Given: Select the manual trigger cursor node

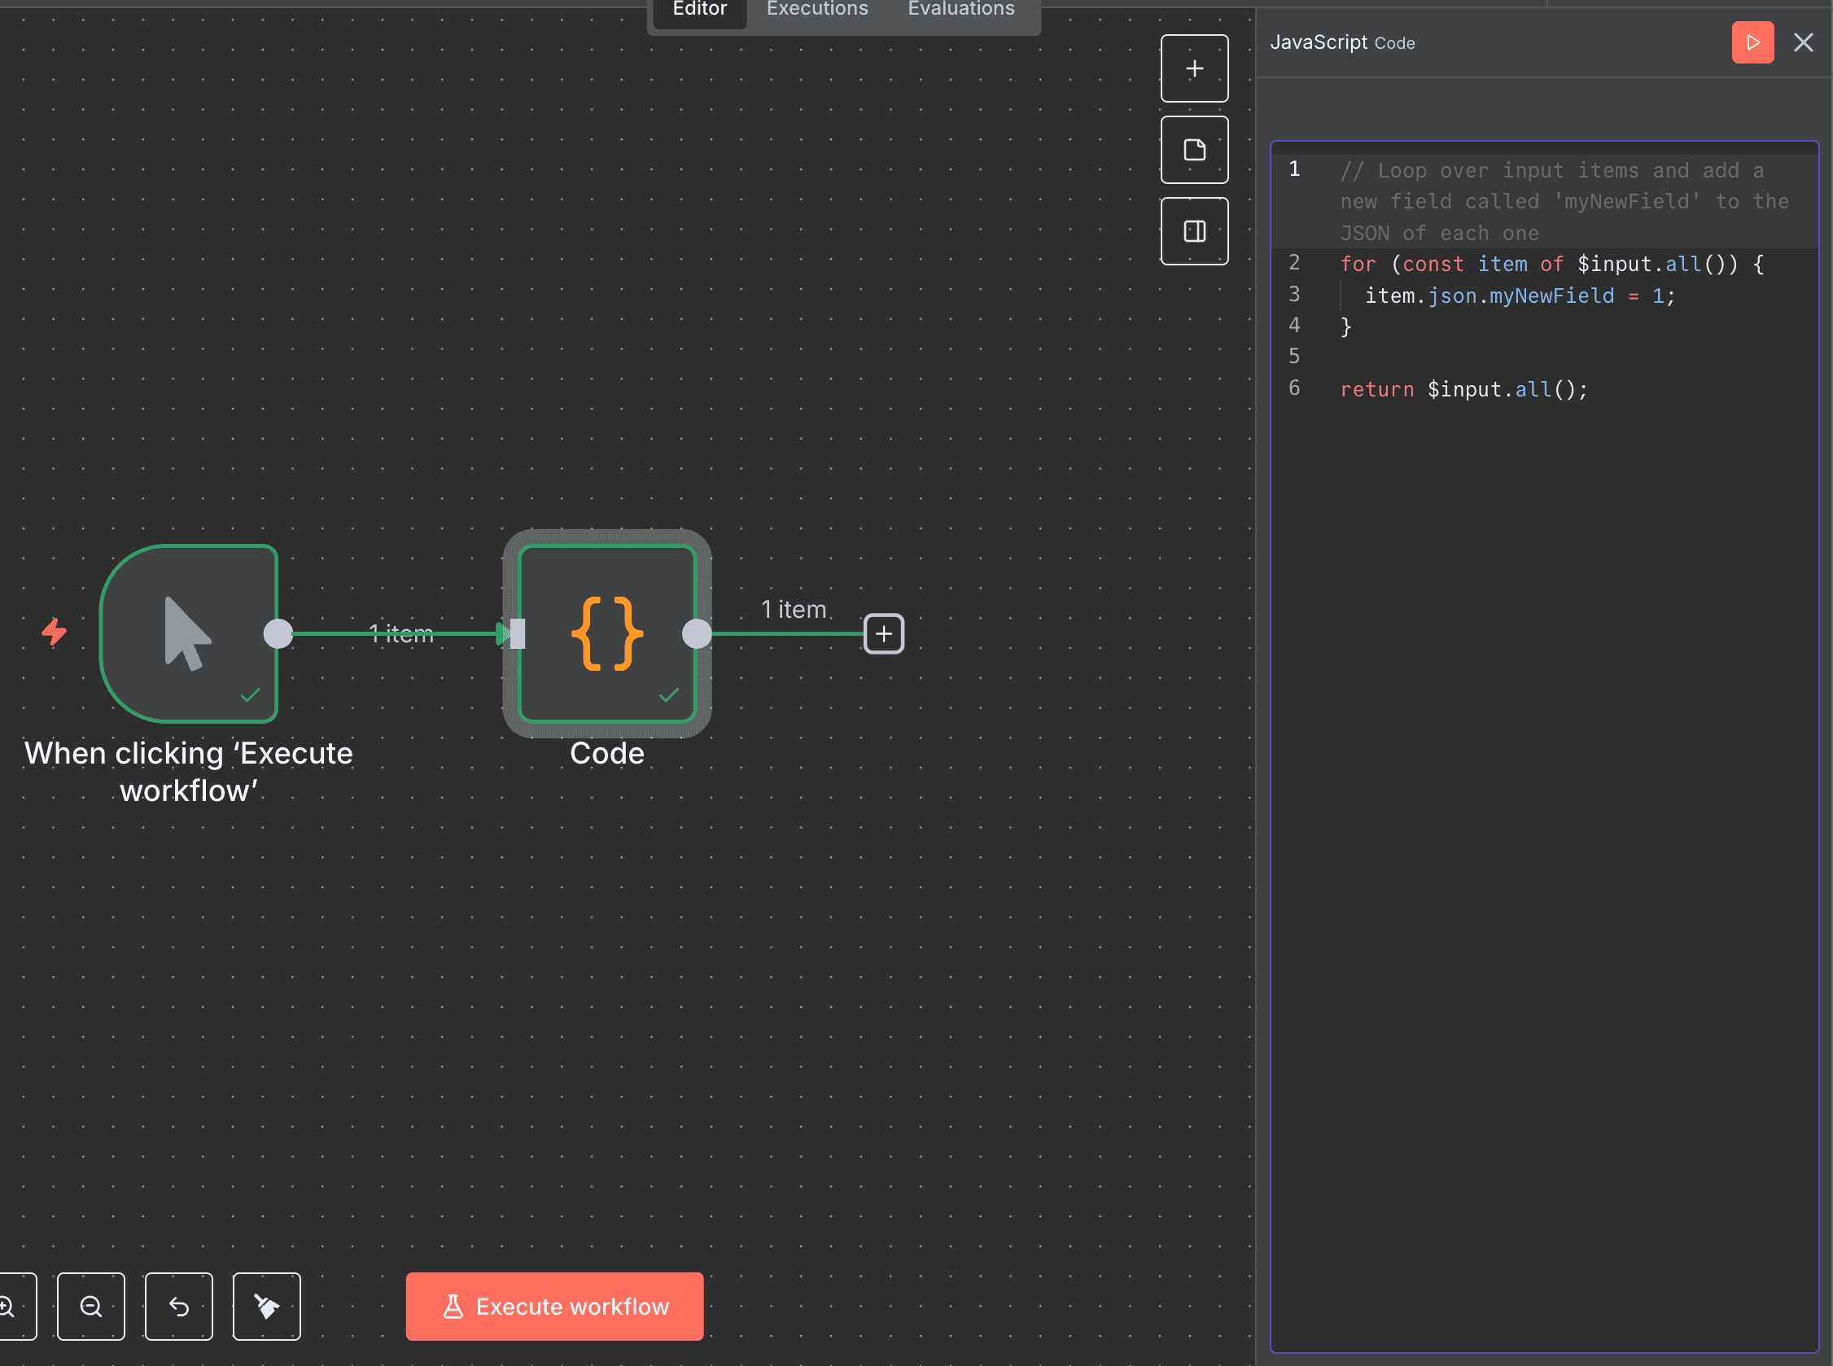Looking at the screenshot, I should pos(189,633).
